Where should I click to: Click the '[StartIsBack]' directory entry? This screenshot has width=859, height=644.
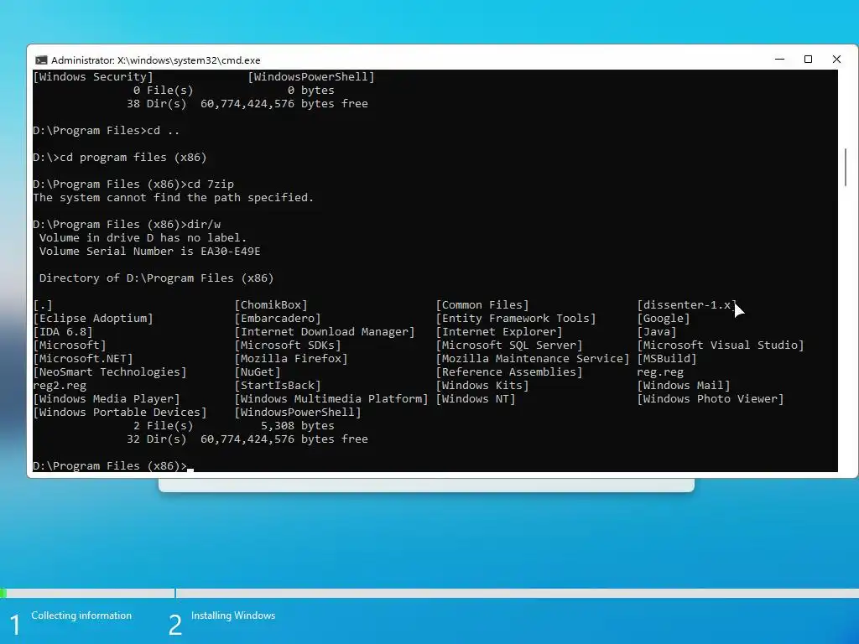coord(277,386)
